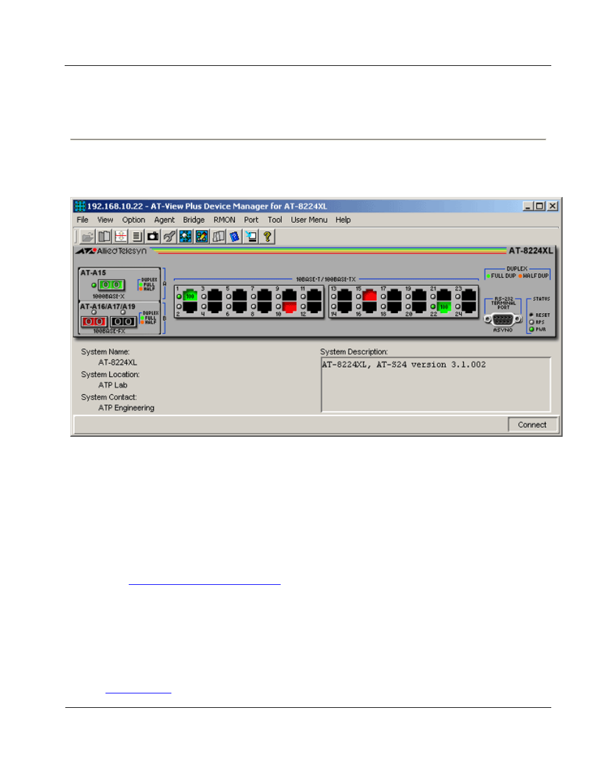Select the red port 10
The image size is (599, 775).
289,307
